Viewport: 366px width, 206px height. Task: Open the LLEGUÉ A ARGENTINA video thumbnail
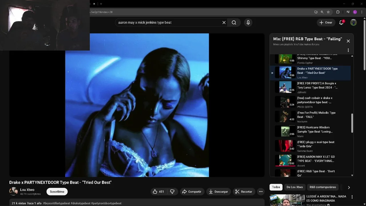[x=287, y=200]
